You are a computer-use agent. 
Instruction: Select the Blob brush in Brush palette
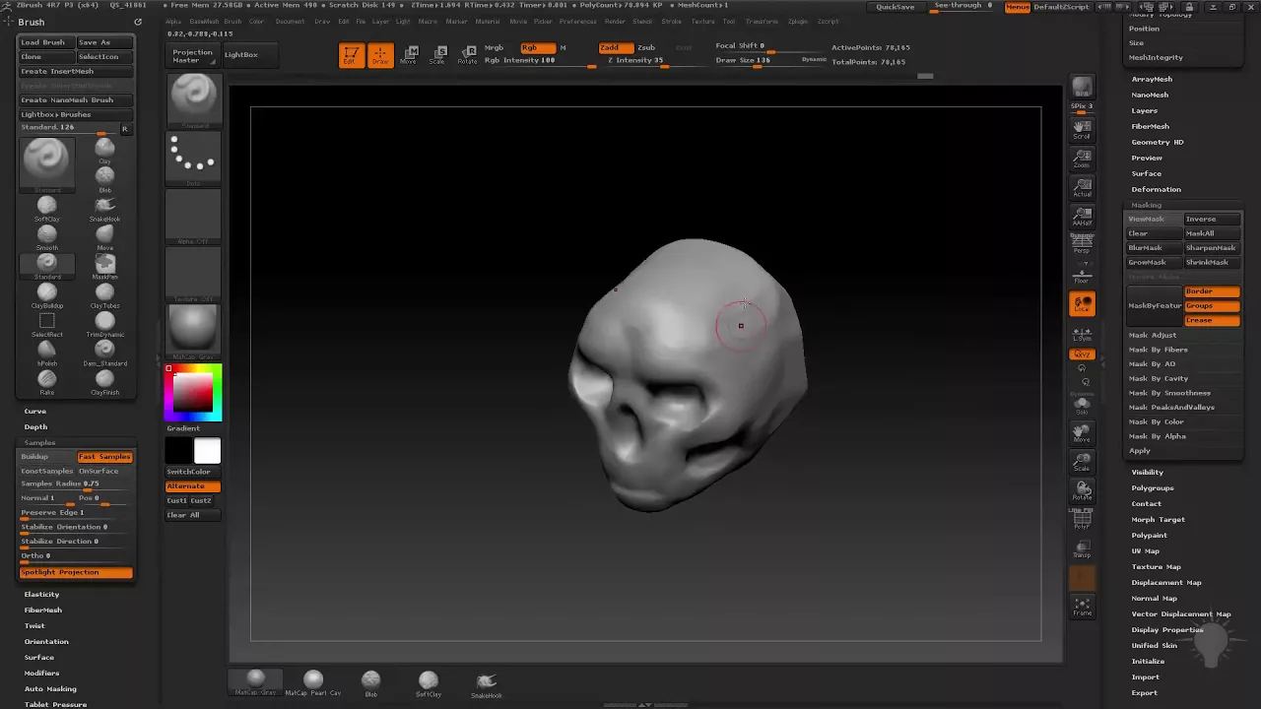click(x=104, y=177)
